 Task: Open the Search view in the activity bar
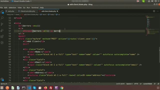tap(2, 18)
